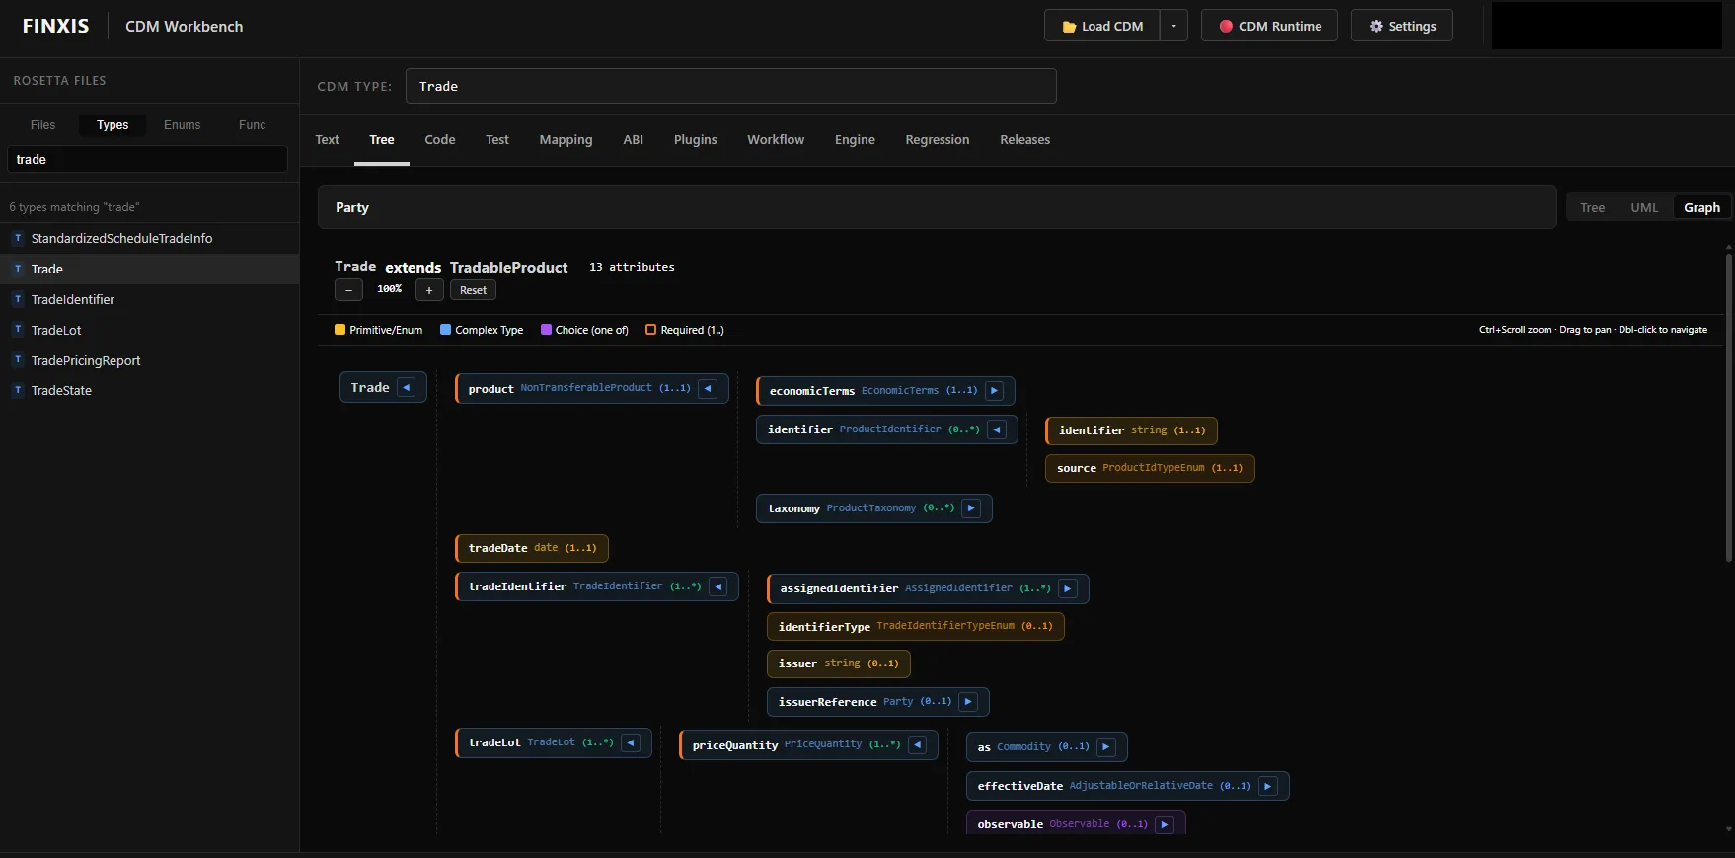The width and height of the screenshot is (1735, 858).
Task: Open the Code tab
Action: coord(440,140)
